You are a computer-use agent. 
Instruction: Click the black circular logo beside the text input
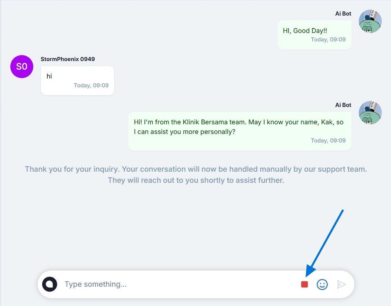coord(50,284)
